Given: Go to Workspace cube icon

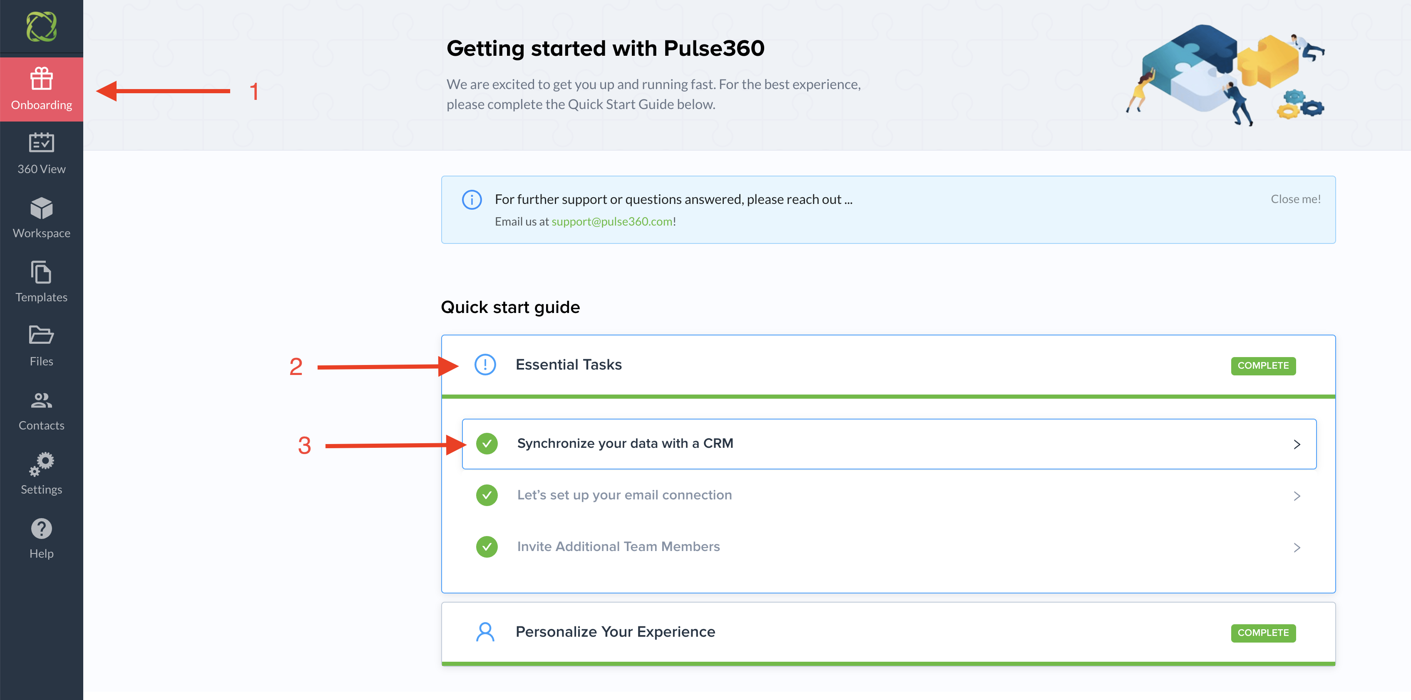Looking at the screenshot, I should [x=42, y=208].
